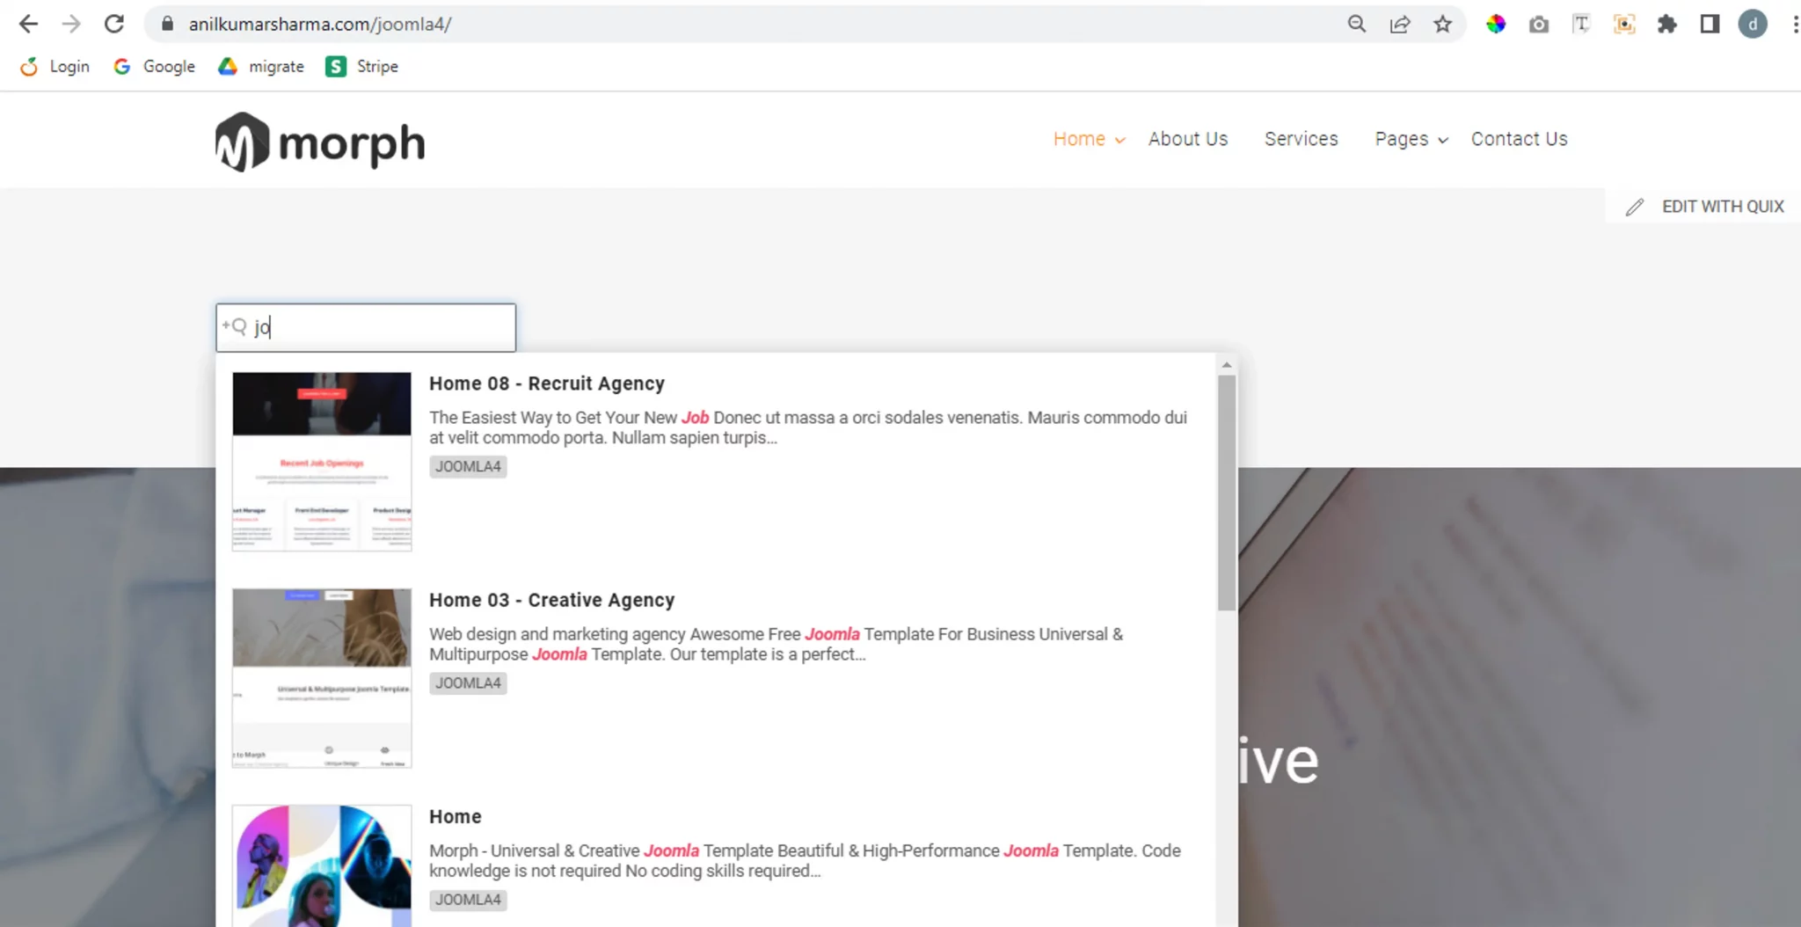Click the morph logo

(x=320, y=142)
